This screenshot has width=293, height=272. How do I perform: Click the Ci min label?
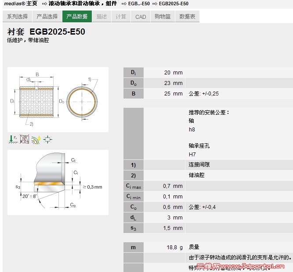tap(134, 197)
